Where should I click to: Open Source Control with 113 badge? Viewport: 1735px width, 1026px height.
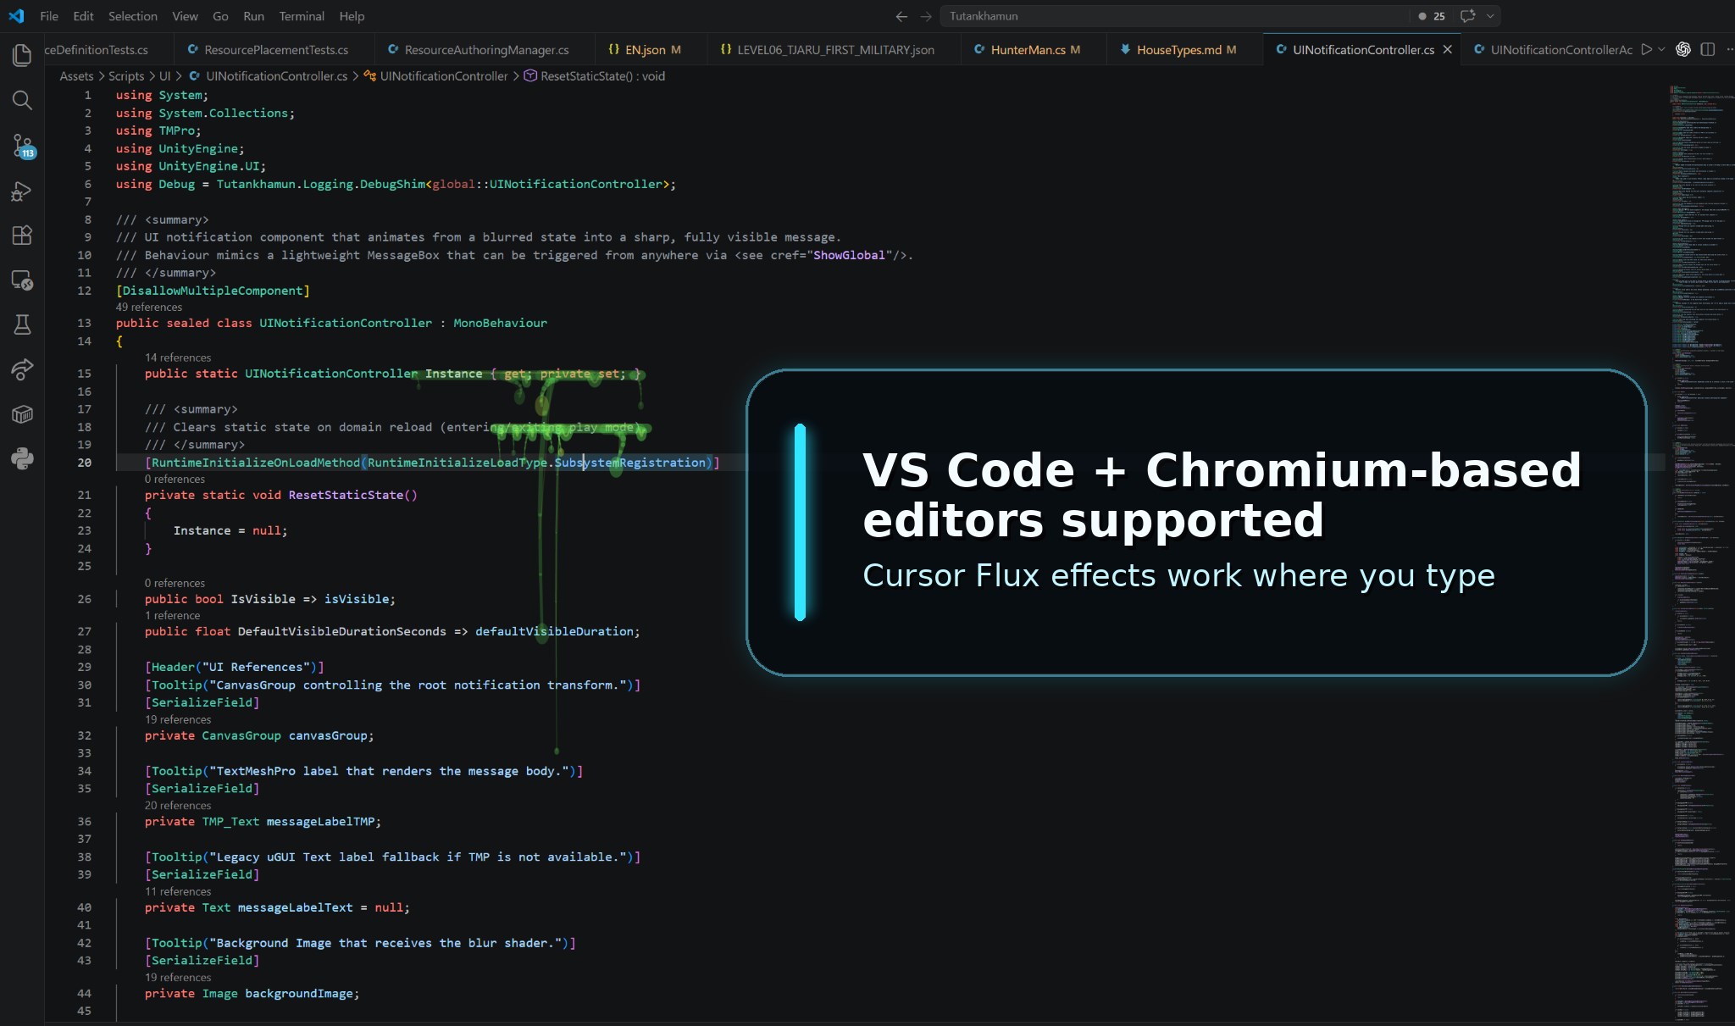point(22,146)
